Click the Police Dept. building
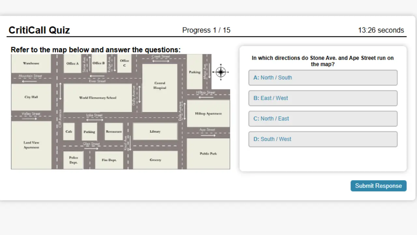 (x=73, y=160)
